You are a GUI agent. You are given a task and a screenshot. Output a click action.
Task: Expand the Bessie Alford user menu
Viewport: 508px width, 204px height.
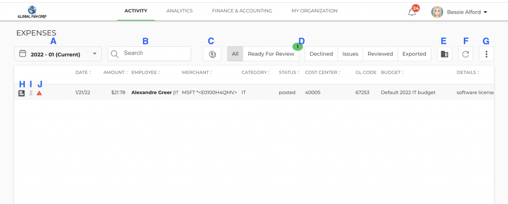(x=459, y=12)
